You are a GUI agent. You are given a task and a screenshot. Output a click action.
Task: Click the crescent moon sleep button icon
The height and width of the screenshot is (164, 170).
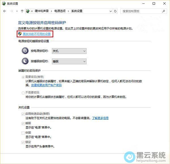[x=25, y=61]
